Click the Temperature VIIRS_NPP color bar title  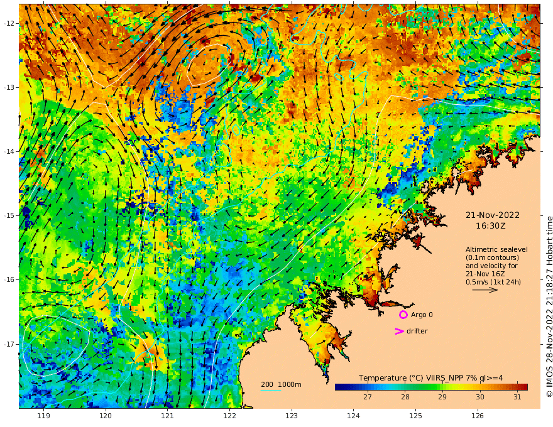click(430, 377)
